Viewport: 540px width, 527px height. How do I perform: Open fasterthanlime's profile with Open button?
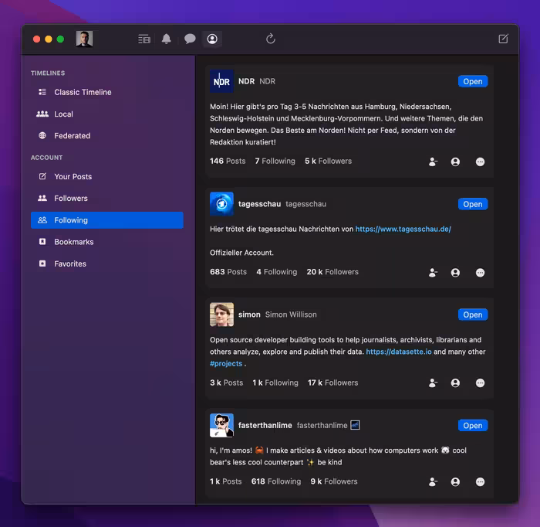[x=472, y=426]
